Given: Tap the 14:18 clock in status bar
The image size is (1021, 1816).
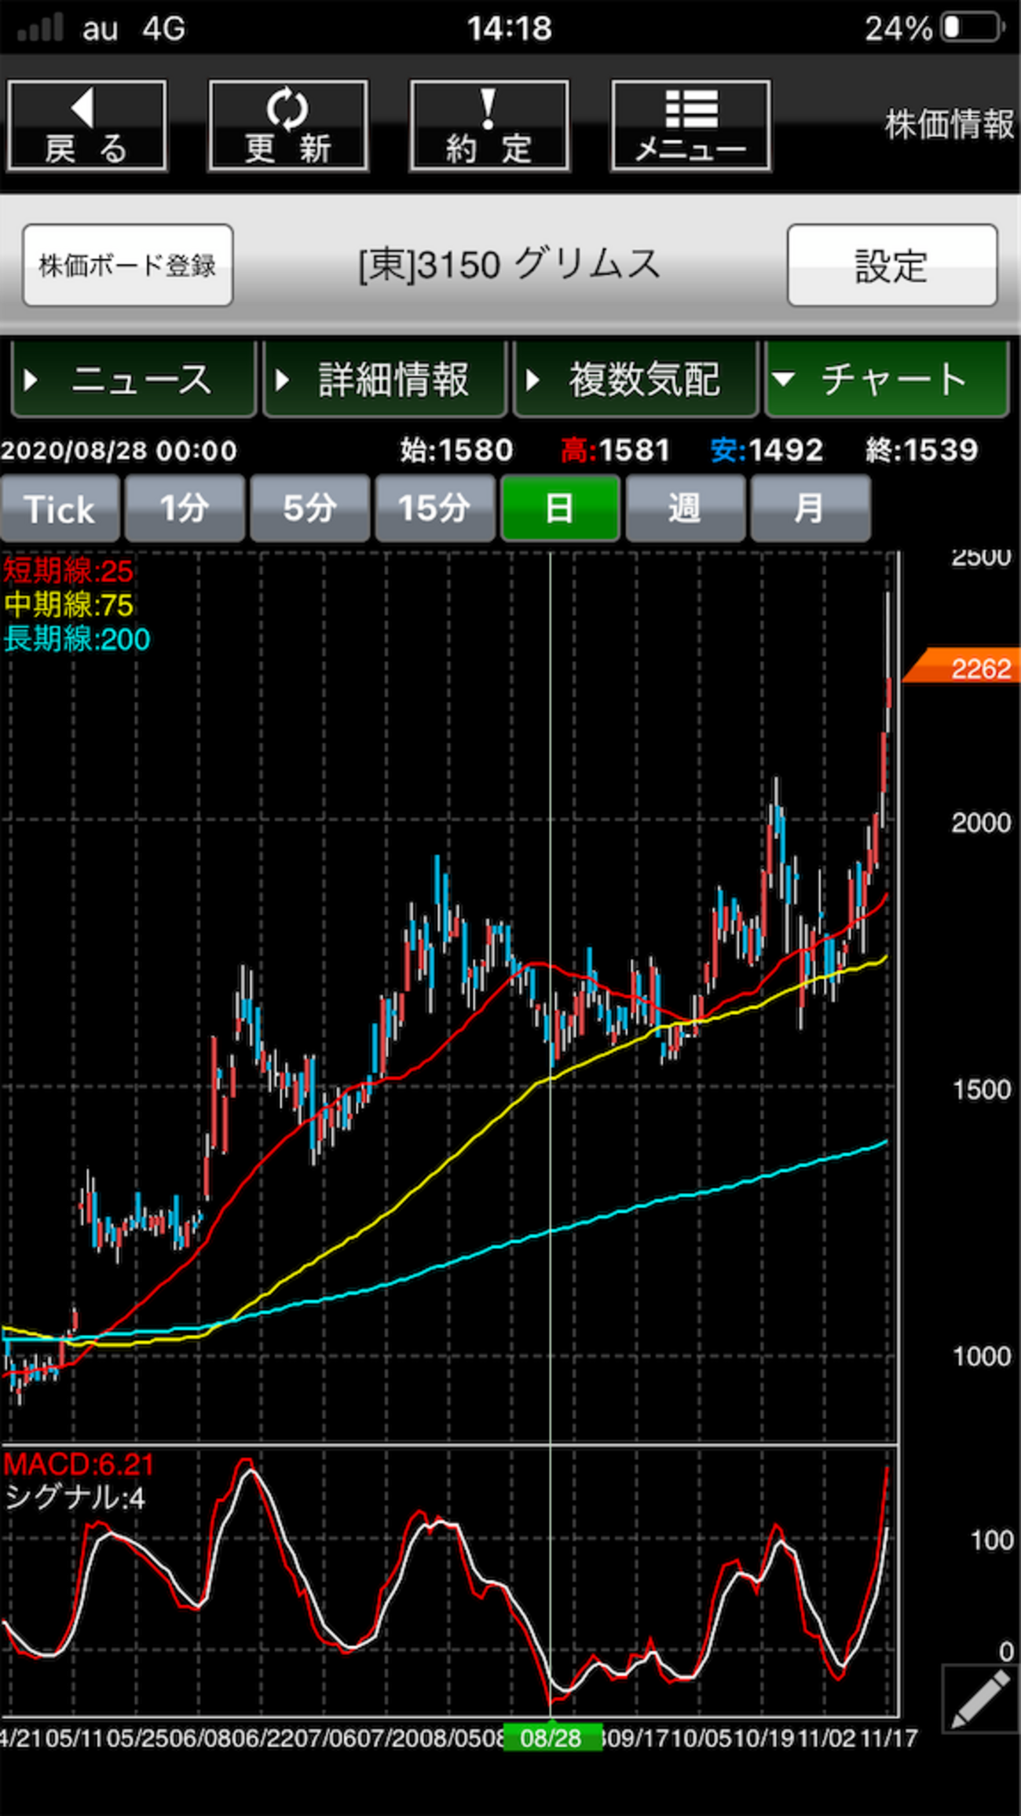Looking at the screenshot, I should (510, 28).
